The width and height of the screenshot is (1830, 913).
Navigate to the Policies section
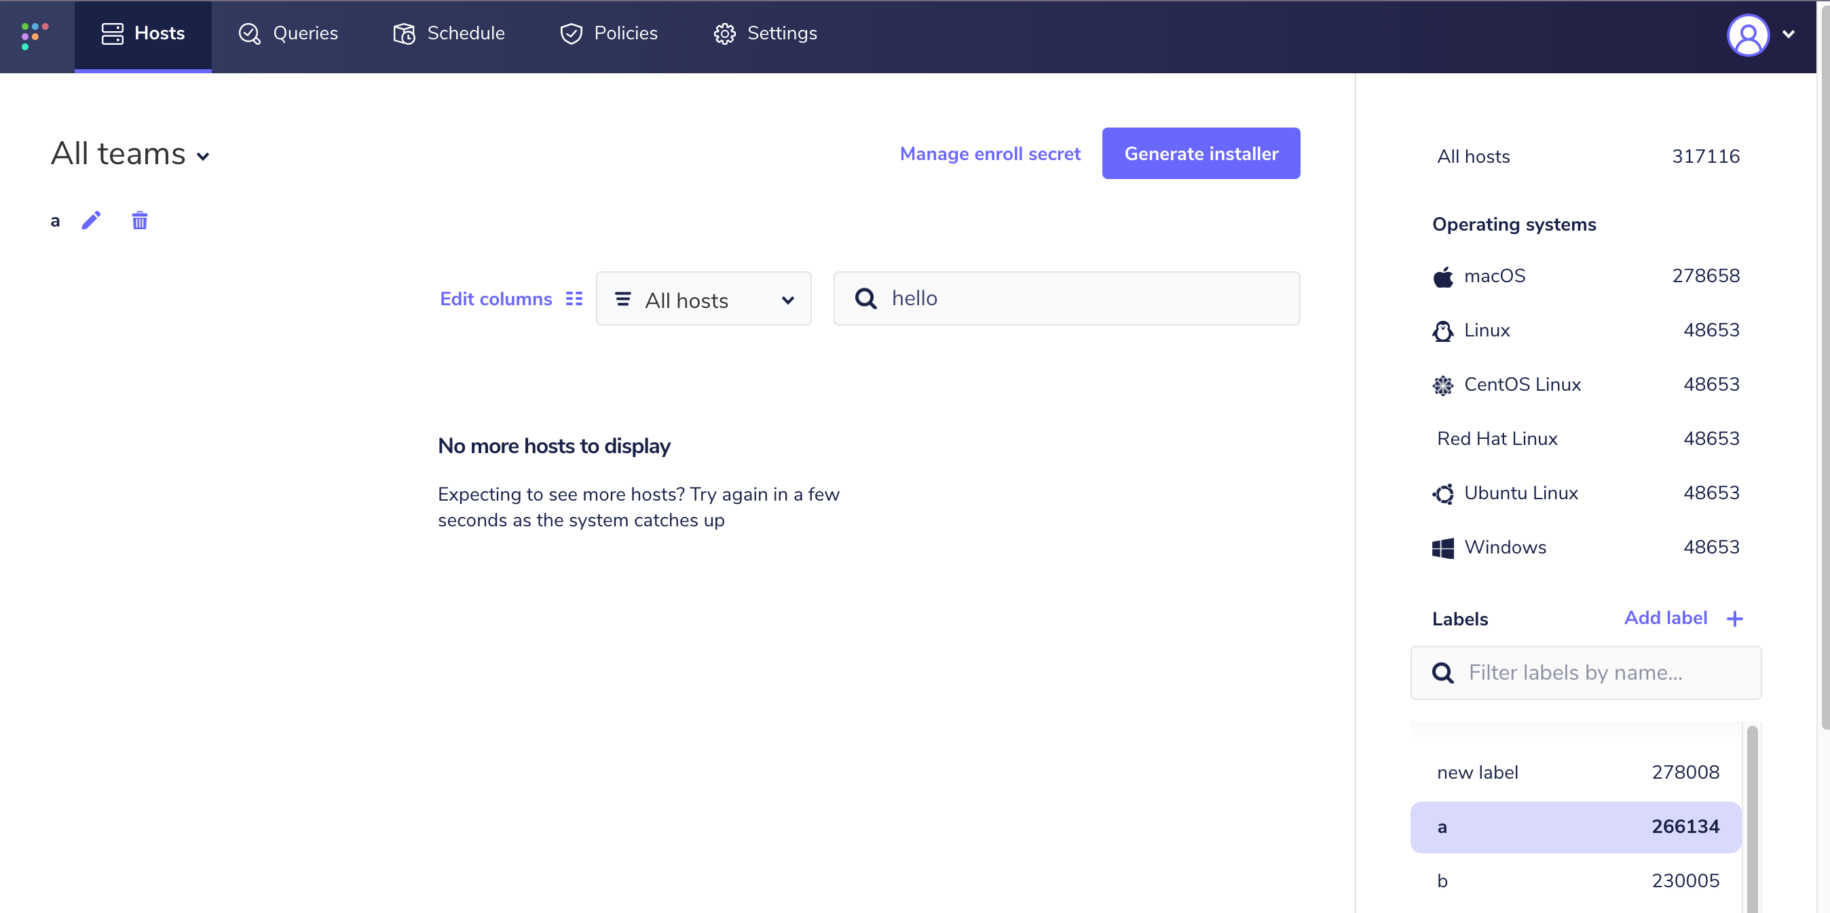[609, 33]
